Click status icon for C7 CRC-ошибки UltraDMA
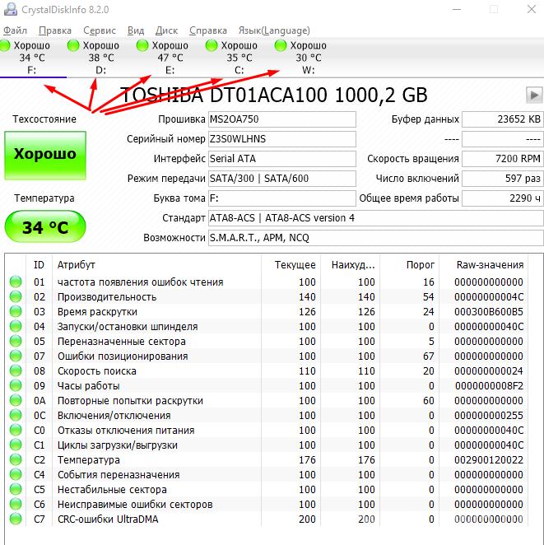Screen dimensions: 544x545 pos(16,519)
